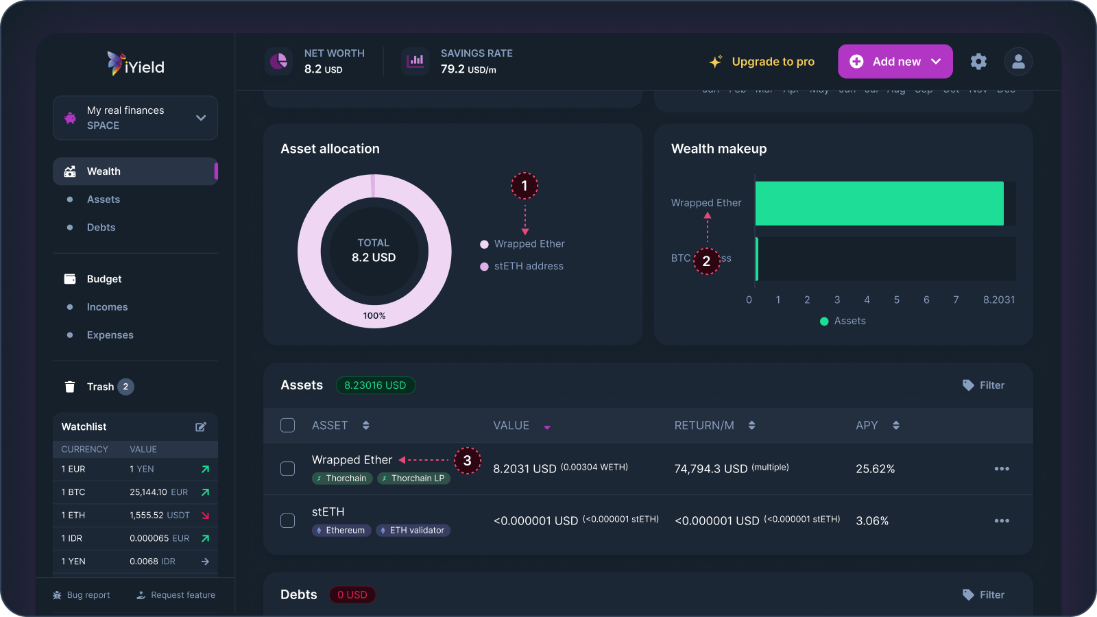
Task: Open settings via the gear icon
Action: click(978, 61)
